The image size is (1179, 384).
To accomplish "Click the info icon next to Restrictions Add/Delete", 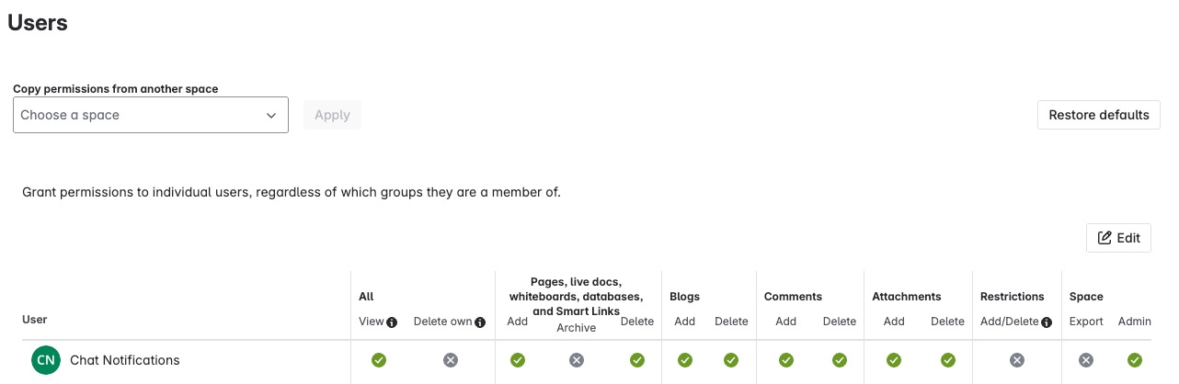I will point(1047,322).
